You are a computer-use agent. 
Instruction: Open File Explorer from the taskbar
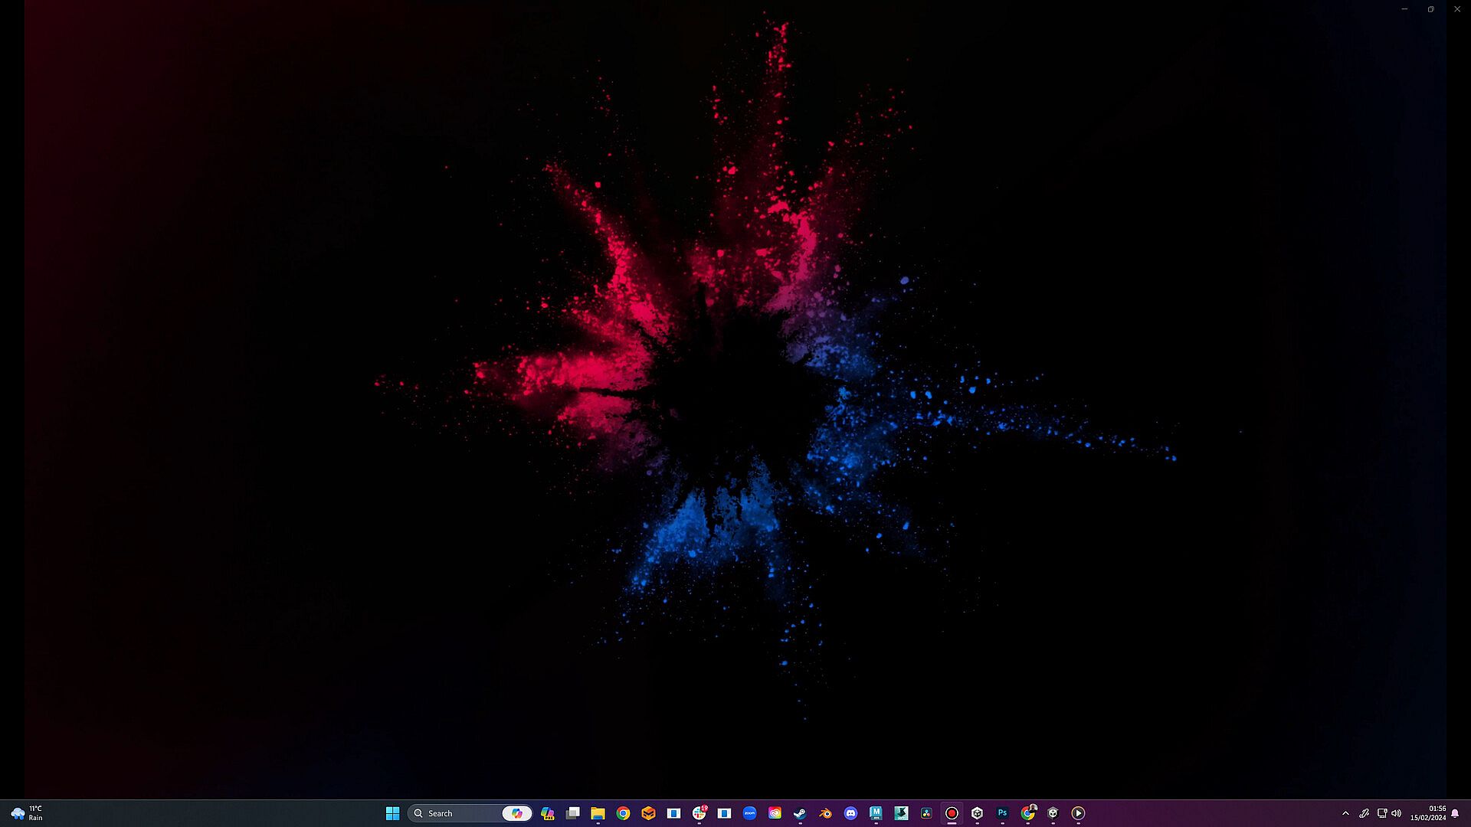[x=598, y=813]
